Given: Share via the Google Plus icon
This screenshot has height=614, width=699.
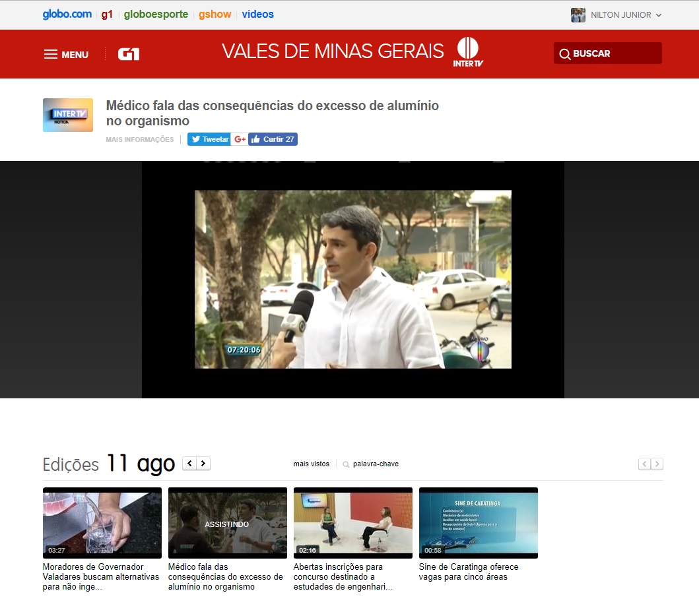Looking at the screenshot, I should point(240,139).
